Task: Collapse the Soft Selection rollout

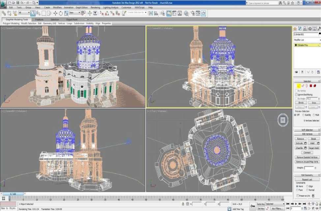Action: click(x=307, y=130)
